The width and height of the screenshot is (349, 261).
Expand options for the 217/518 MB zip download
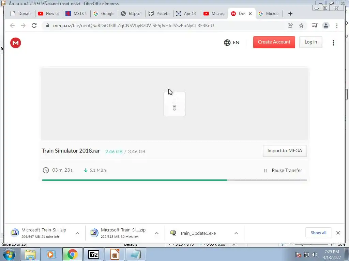pos(157,233)
